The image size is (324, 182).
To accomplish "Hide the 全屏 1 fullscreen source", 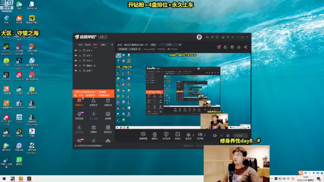I will pos(76,70).
